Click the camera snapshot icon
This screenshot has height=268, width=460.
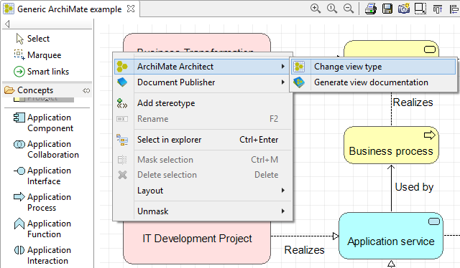point(404,9)
